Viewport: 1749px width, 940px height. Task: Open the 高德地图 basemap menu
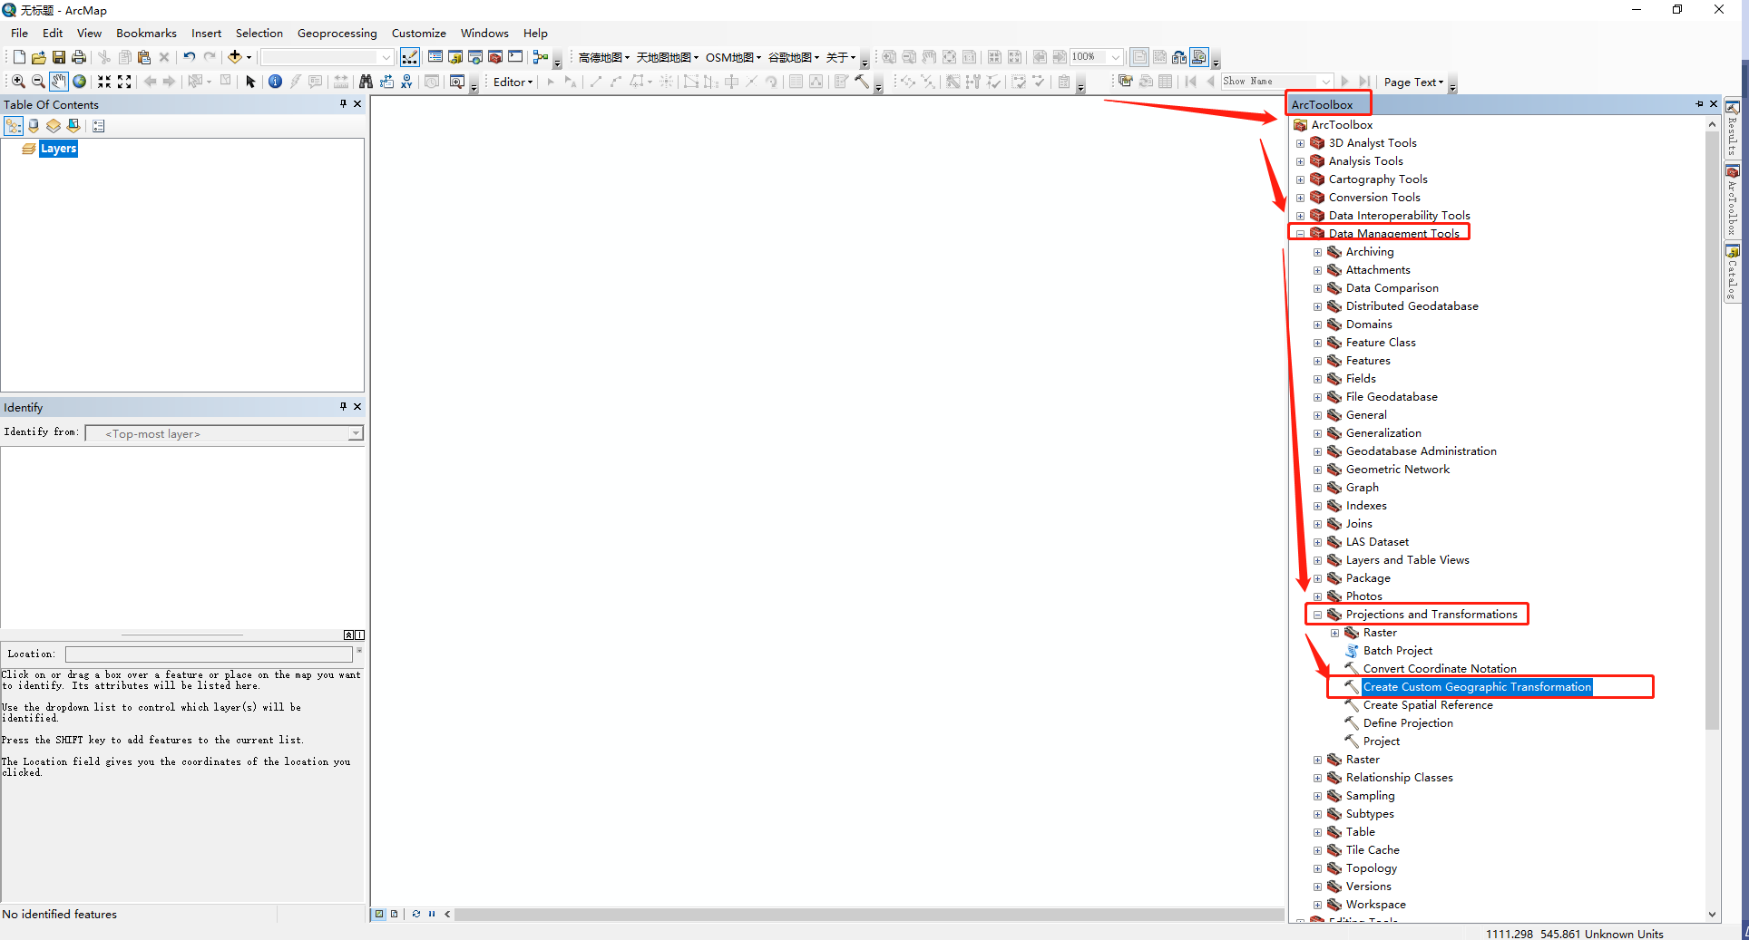pyautogui.click(x=603, y=57)
